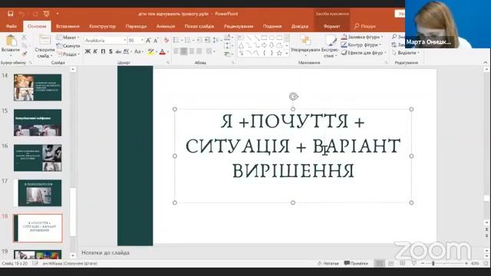The width and height of the screenshot is (491, 276).
Task: Open the Показ слайдів ribbon tab
Action: point(199,26)
